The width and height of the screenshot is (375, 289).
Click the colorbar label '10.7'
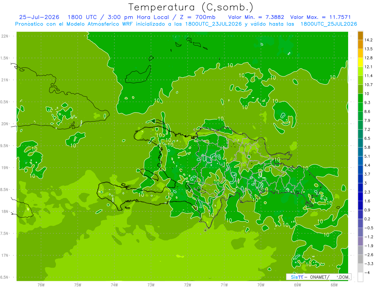368,85
